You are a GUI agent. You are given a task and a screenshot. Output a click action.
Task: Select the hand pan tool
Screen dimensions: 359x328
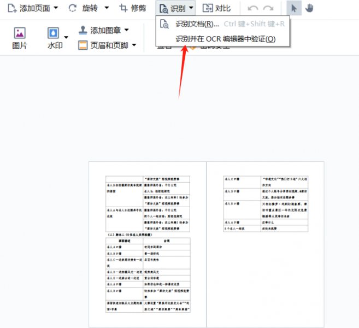pyautogui.click(x=309, y=8)
